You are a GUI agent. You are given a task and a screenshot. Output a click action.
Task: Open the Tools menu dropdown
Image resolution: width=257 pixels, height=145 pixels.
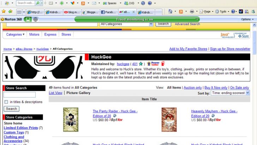click(x=222, y=12)
